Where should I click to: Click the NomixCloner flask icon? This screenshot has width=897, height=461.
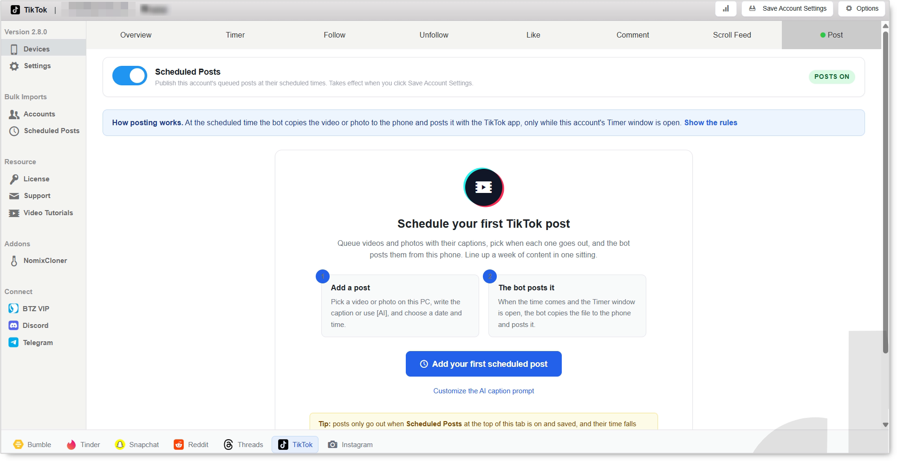pos(14,261)
